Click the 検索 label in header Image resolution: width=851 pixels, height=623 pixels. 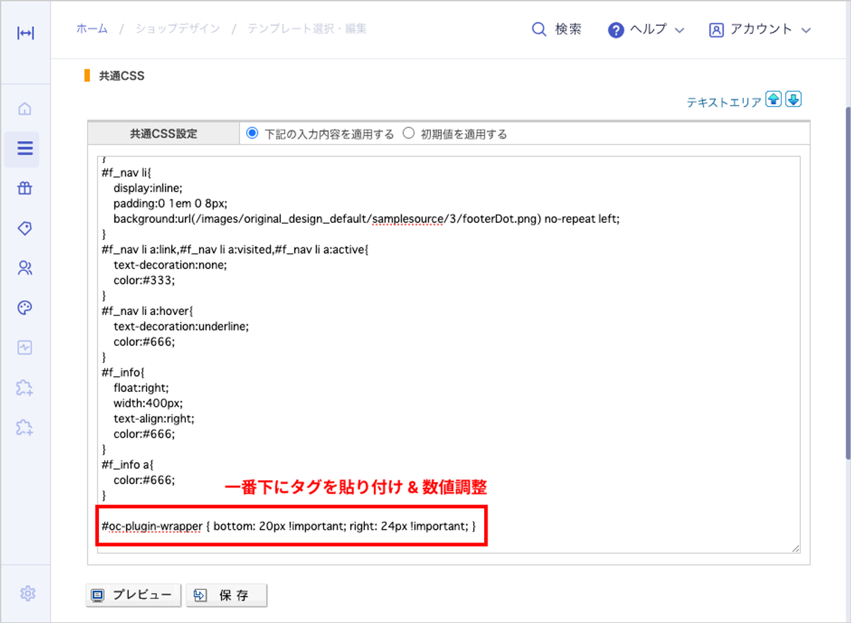(568, 29)
